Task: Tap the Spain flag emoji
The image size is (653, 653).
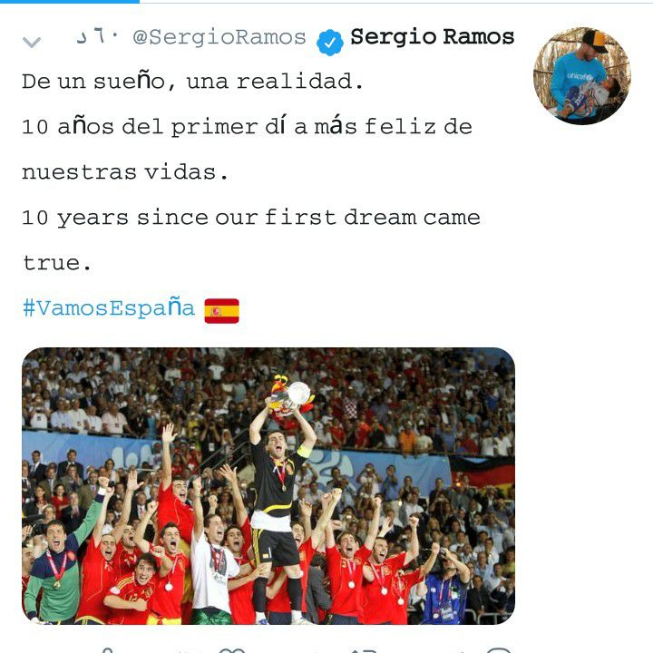Action: point(221,311)
